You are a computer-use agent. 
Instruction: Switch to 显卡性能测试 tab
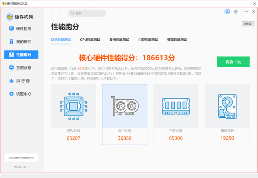119,40
